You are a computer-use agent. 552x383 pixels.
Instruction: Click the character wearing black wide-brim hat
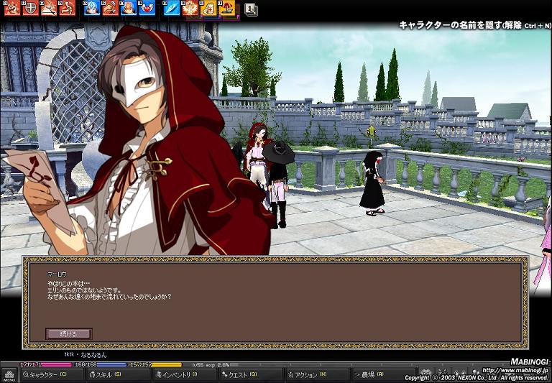pos(278,183)
